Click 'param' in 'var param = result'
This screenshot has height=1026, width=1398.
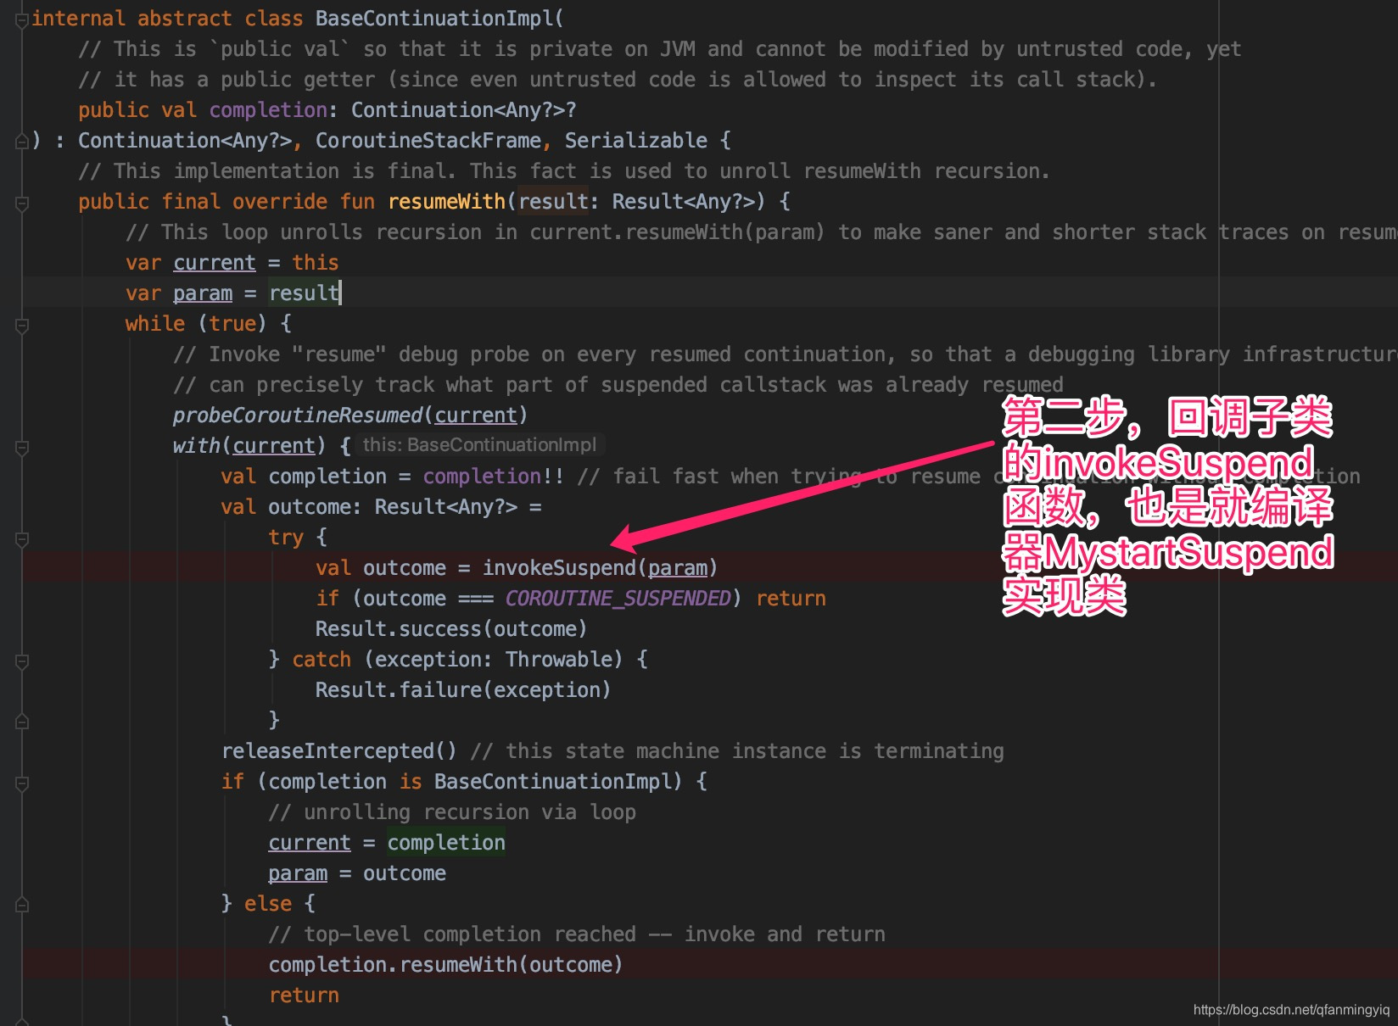[x=203, y=293]
